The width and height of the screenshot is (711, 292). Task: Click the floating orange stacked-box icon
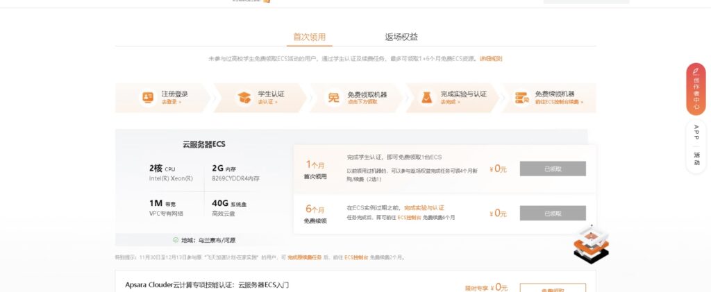tap(591, 244)
